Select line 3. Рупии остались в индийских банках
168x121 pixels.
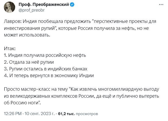tap(45, 69)
